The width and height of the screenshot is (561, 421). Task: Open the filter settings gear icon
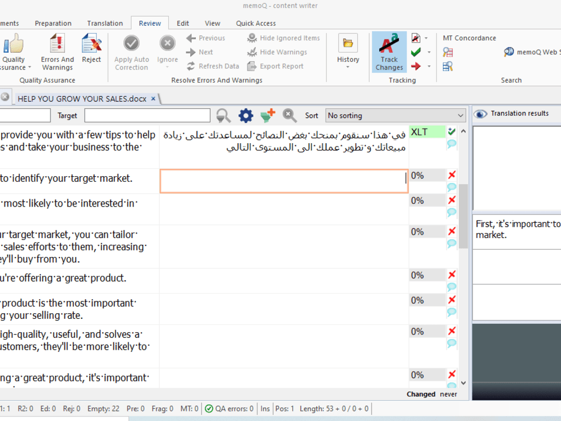point(245,115)
